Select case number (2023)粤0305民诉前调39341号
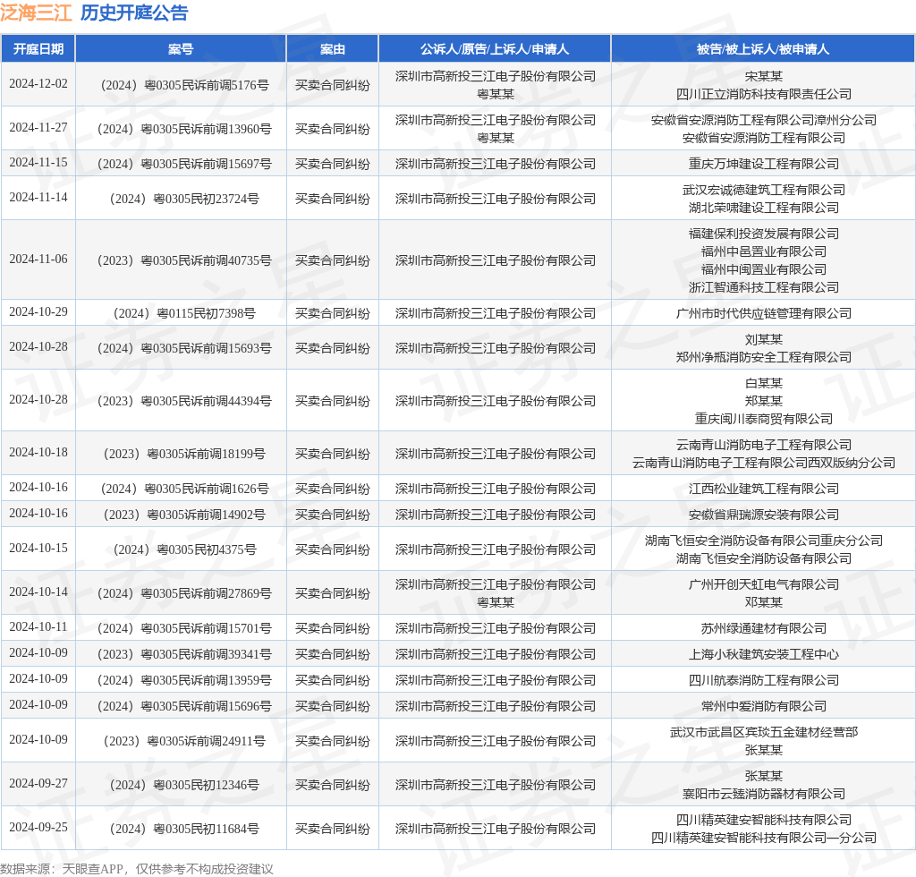Viewport: 916px width, 877px height. click(184, 654)
